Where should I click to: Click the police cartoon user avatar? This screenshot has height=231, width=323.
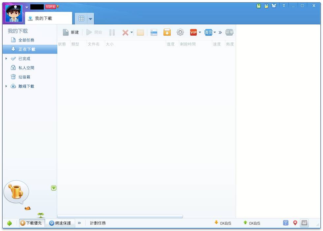[14, 14]
